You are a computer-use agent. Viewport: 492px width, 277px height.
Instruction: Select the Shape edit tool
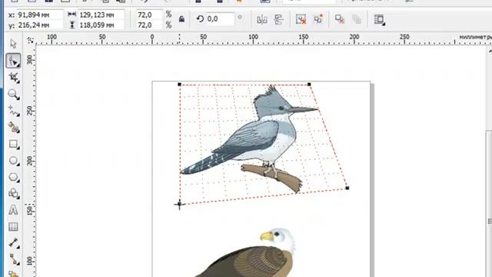point(13,61)
